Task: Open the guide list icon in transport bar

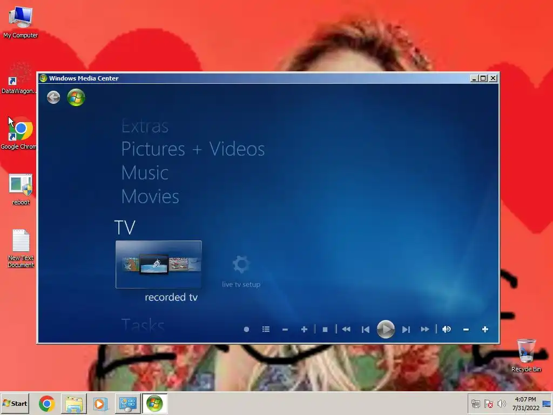Action: 266,329
